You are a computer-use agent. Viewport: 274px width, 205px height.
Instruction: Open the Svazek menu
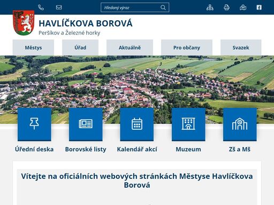coord(241,48)
